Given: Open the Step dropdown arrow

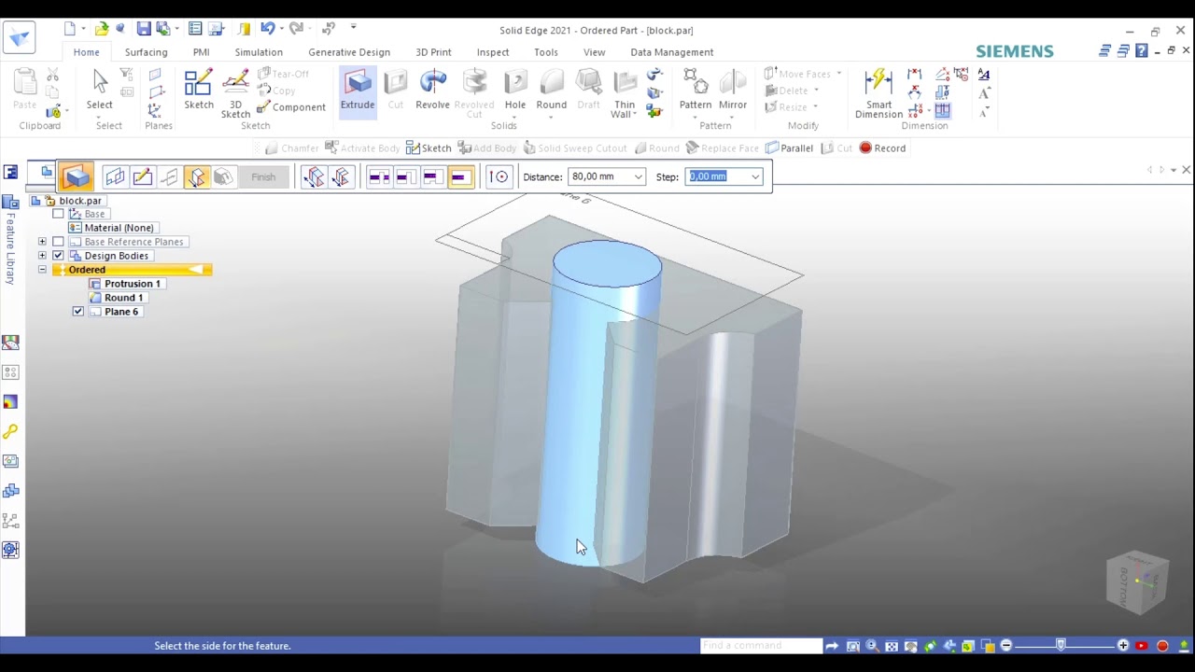Looking at the screenshot, I should tap(755, 176).
